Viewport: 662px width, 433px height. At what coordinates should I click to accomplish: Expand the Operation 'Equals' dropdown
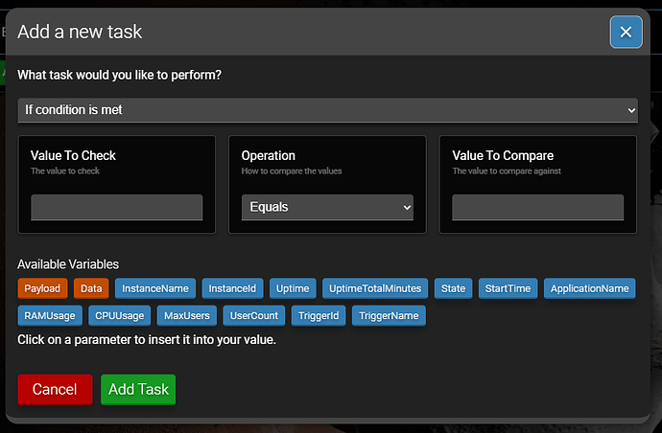point(327,207)
